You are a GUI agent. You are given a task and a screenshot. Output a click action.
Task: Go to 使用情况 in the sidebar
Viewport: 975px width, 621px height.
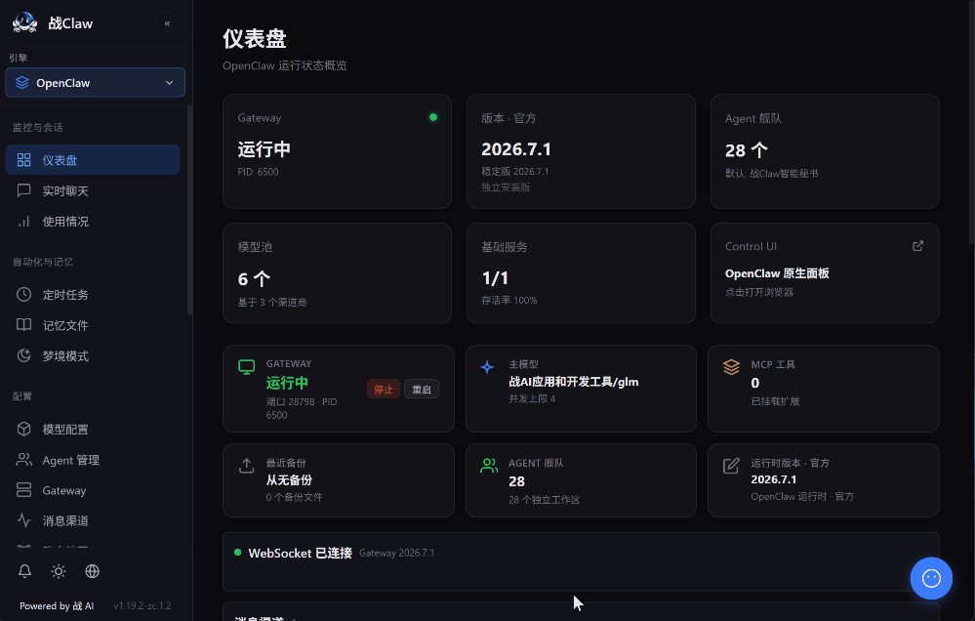[x=93, y=221]
